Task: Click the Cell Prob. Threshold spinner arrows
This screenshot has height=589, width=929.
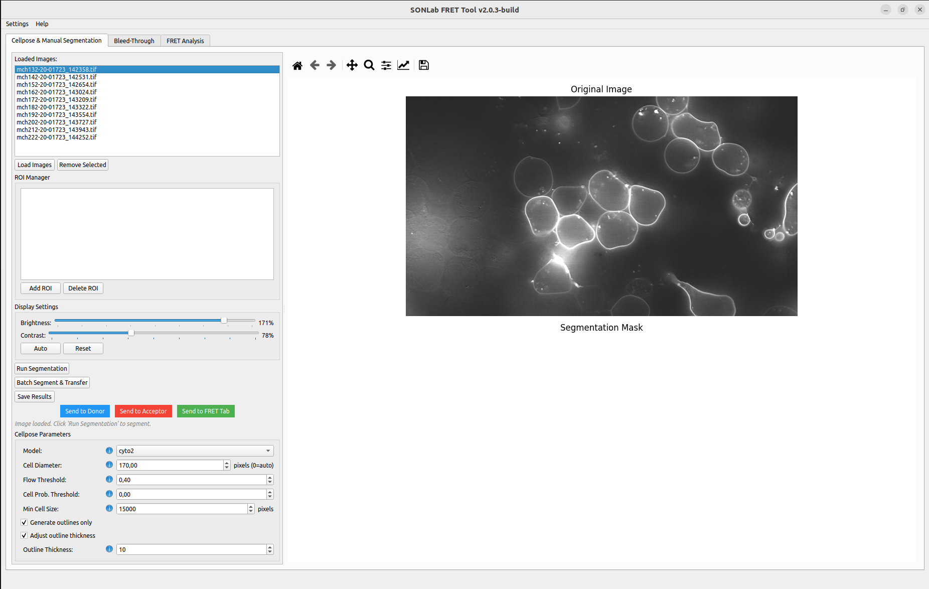Action: (x=270, y=494)
